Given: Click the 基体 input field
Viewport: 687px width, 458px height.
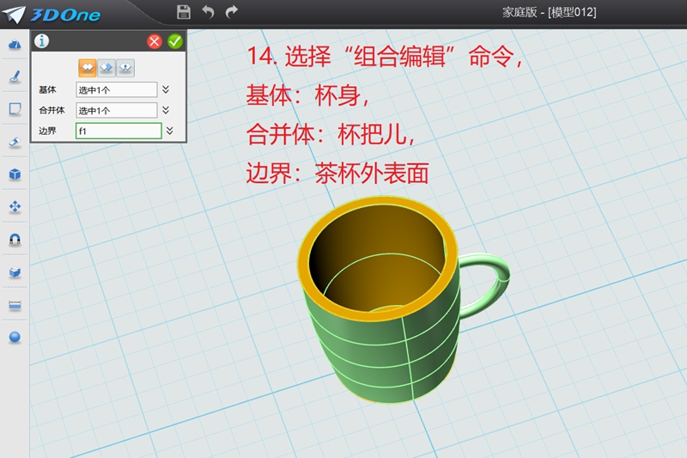Looking at the screenshot, I should pos(117,90).
